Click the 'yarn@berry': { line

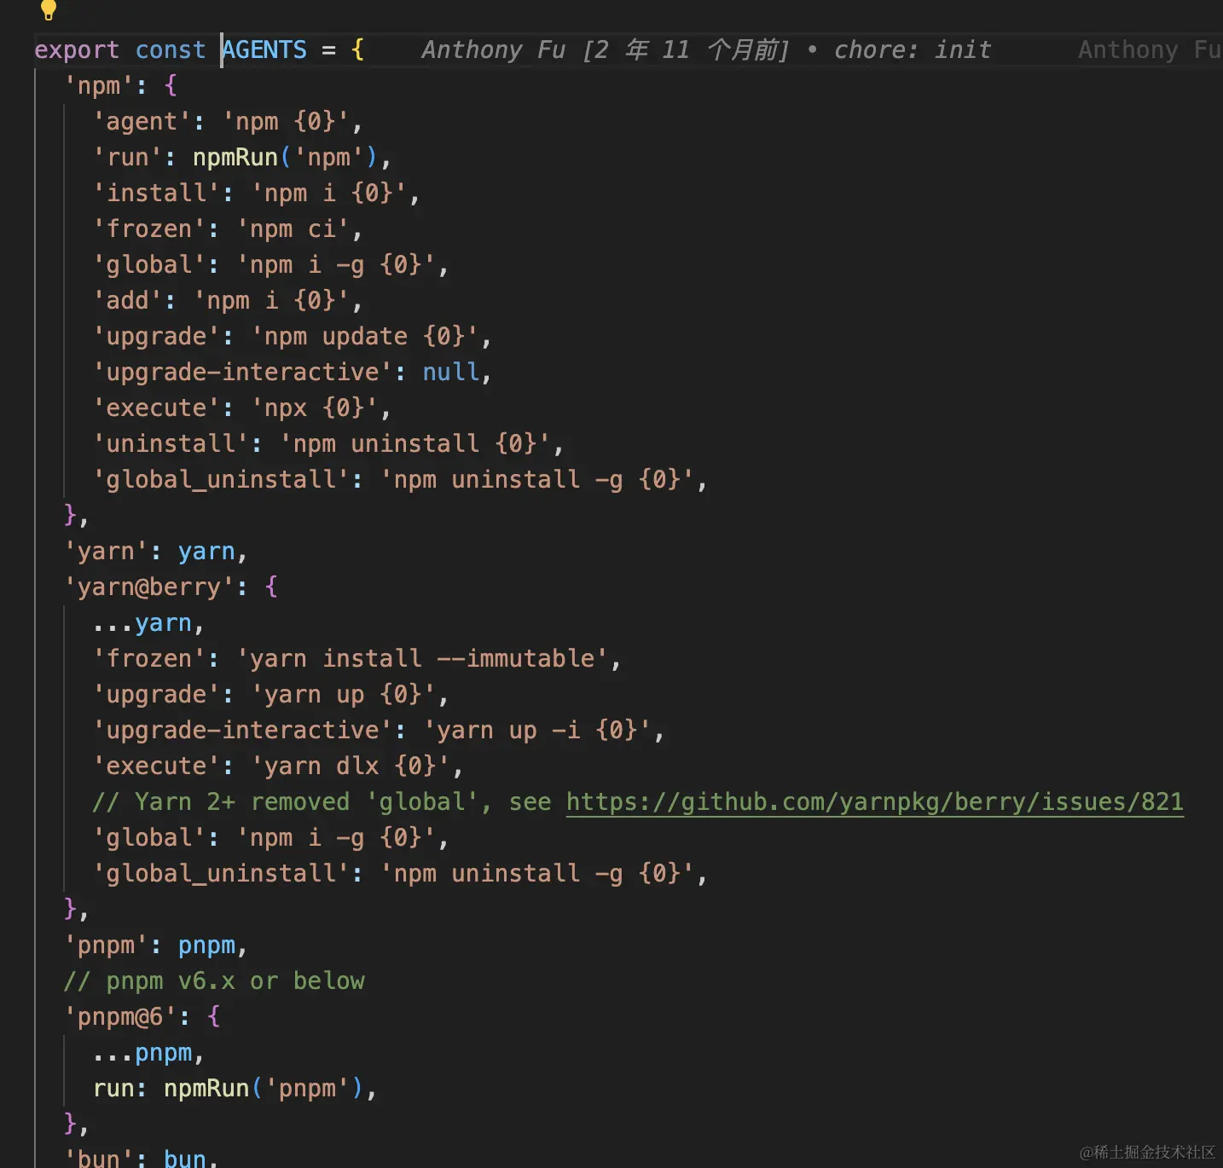(171, 587)
